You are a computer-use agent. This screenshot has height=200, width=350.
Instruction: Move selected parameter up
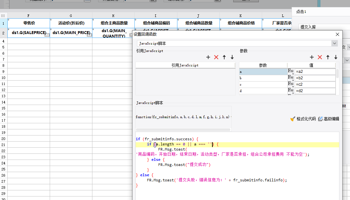328,57
